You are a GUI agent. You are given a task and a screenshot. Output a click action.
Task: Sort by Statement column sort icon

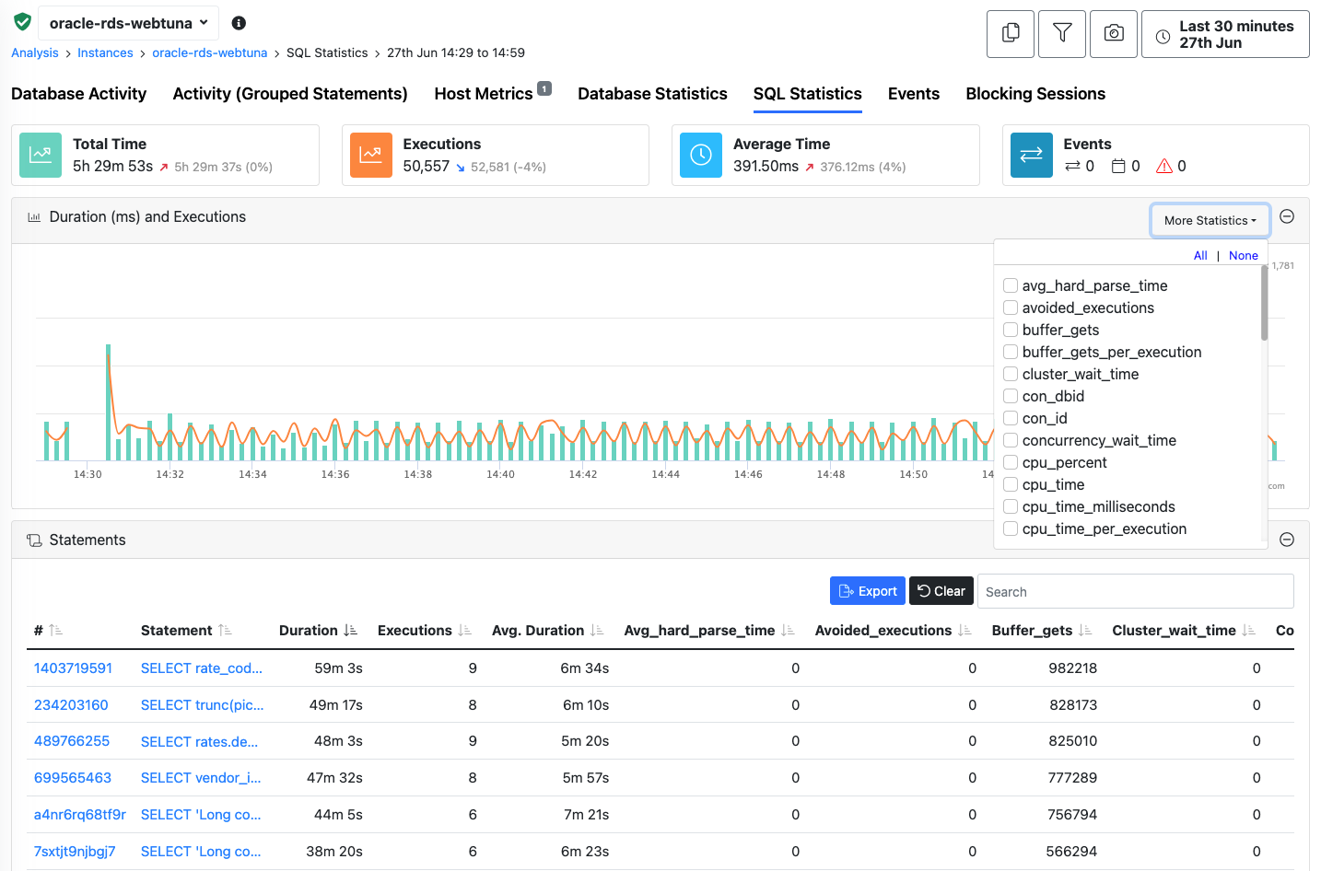[226, 631]
